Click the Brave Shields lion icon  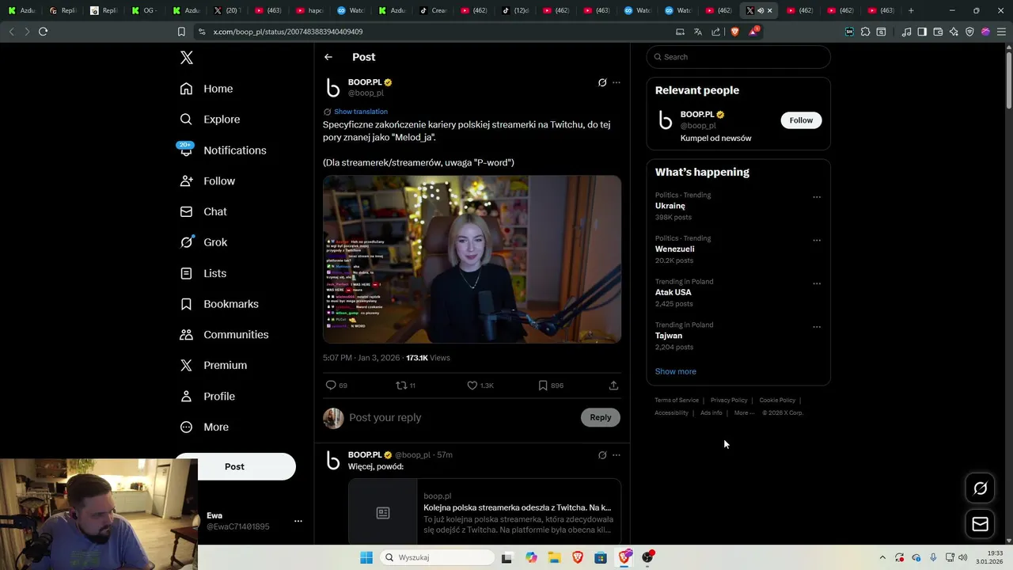734,32
